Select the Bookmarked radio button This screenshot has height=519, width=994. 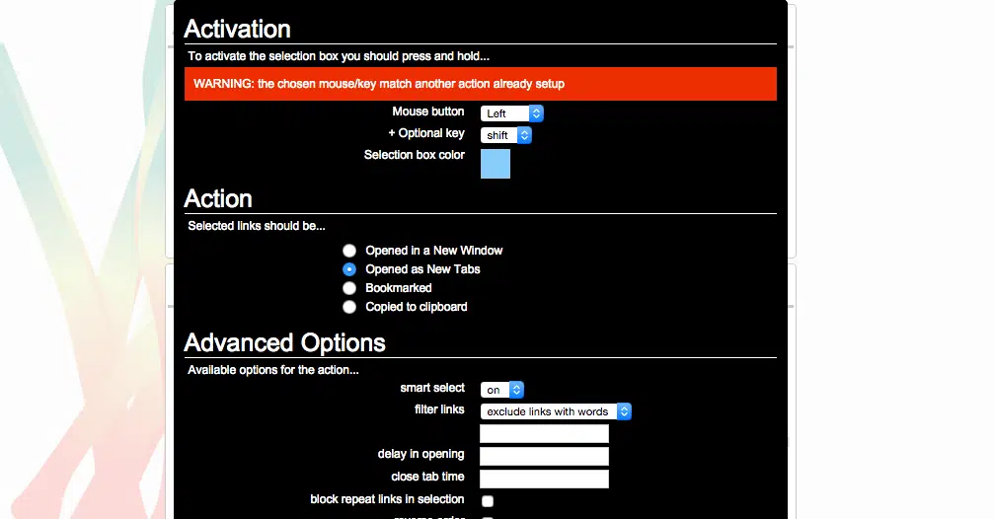(349, 288)
